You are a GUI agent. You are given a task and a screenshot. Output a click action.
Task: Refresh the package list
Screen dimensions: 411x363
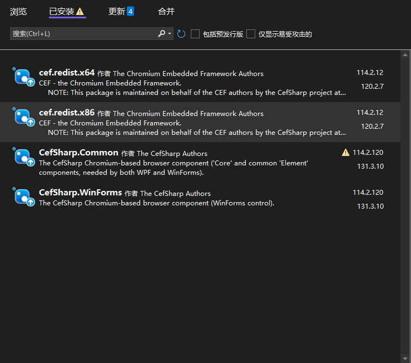coord(181,34)
